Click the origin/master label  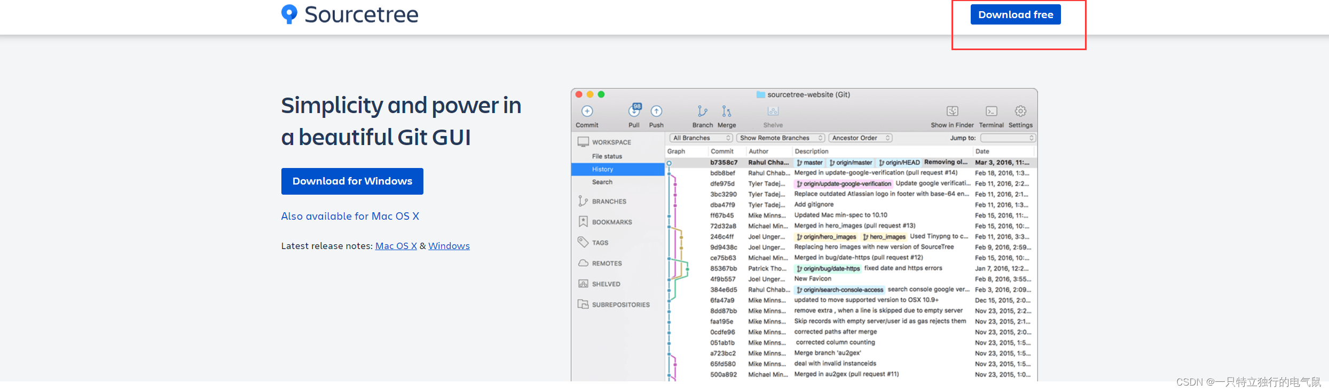click(x=851, y=163)
